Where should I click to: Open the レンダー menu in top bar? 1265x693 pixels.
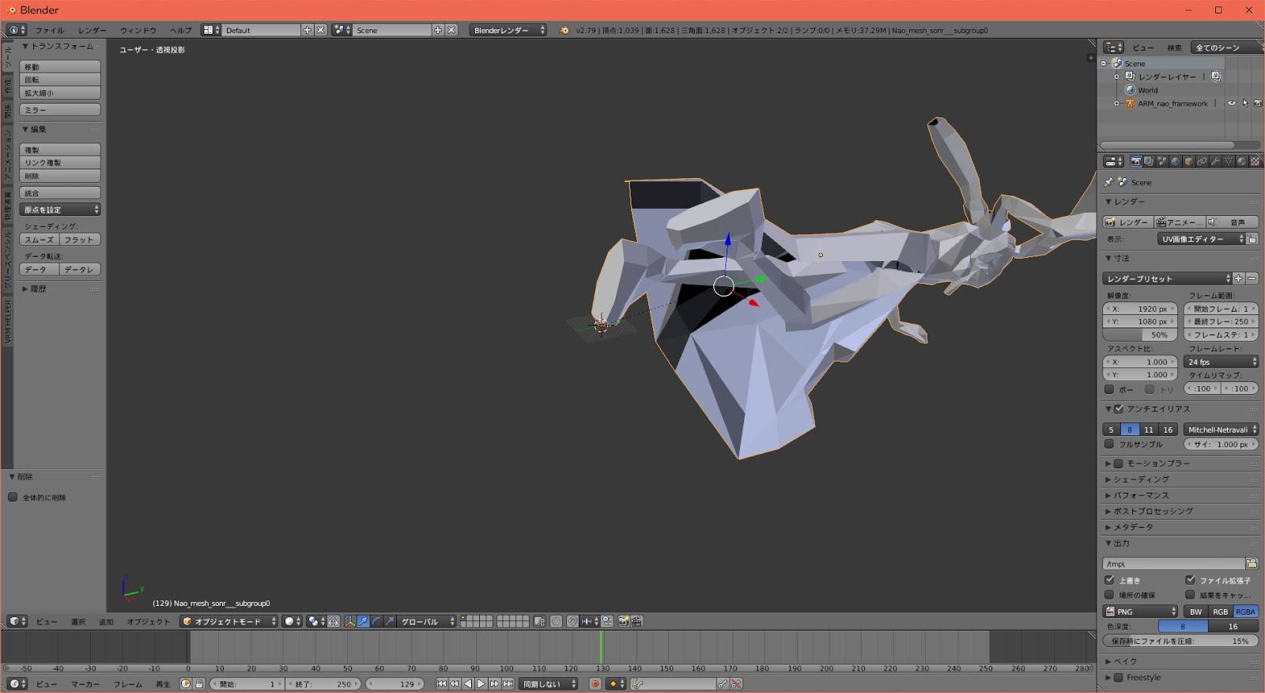pyautogui.click(x=92, y=30)
